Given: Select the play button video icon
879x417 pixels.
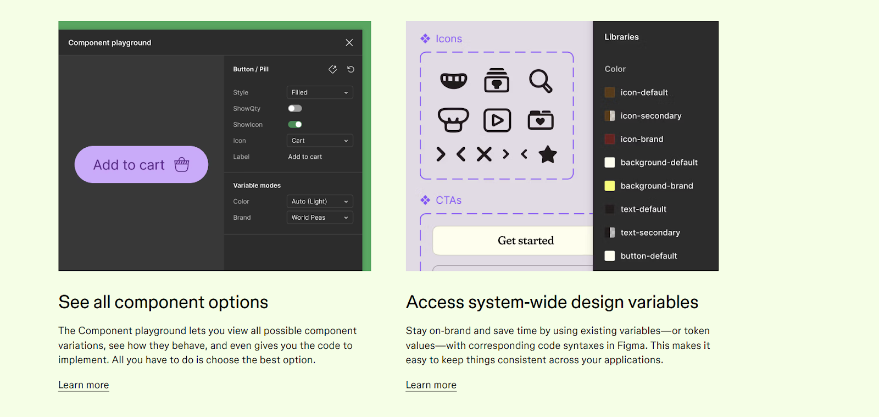Looking at the screenshot, I should [497, 120].
